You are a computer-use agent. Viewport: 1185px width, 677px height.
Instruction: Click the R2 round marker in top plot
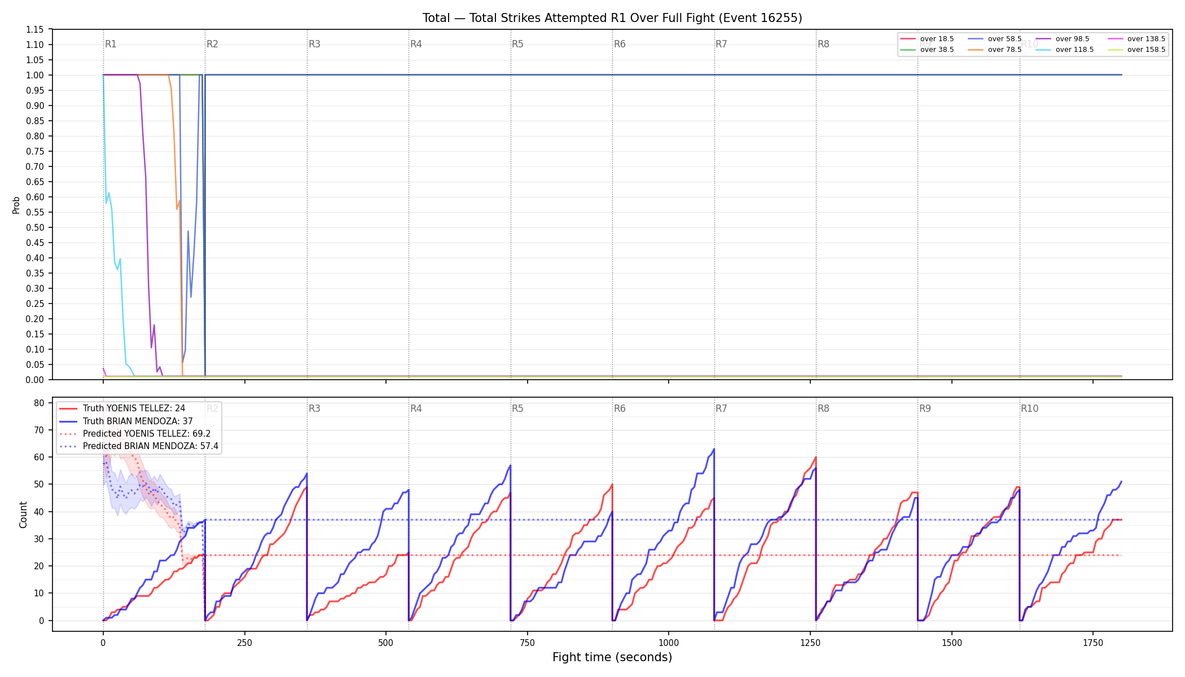pyautogui.click(x=212, y=44)
